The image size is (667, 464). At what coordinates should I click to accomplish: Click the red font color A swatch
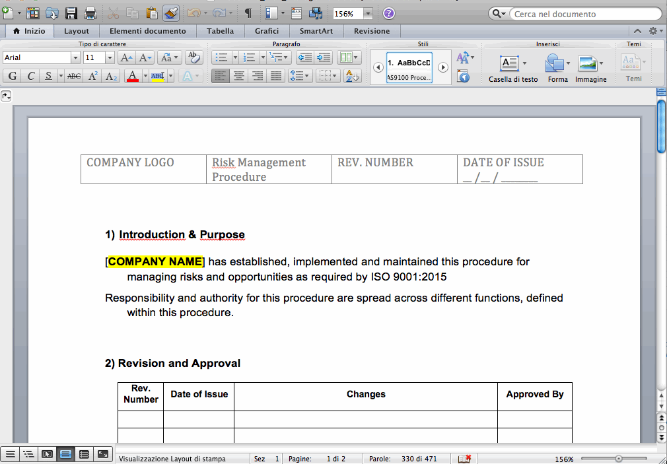(x=133, y=76)
